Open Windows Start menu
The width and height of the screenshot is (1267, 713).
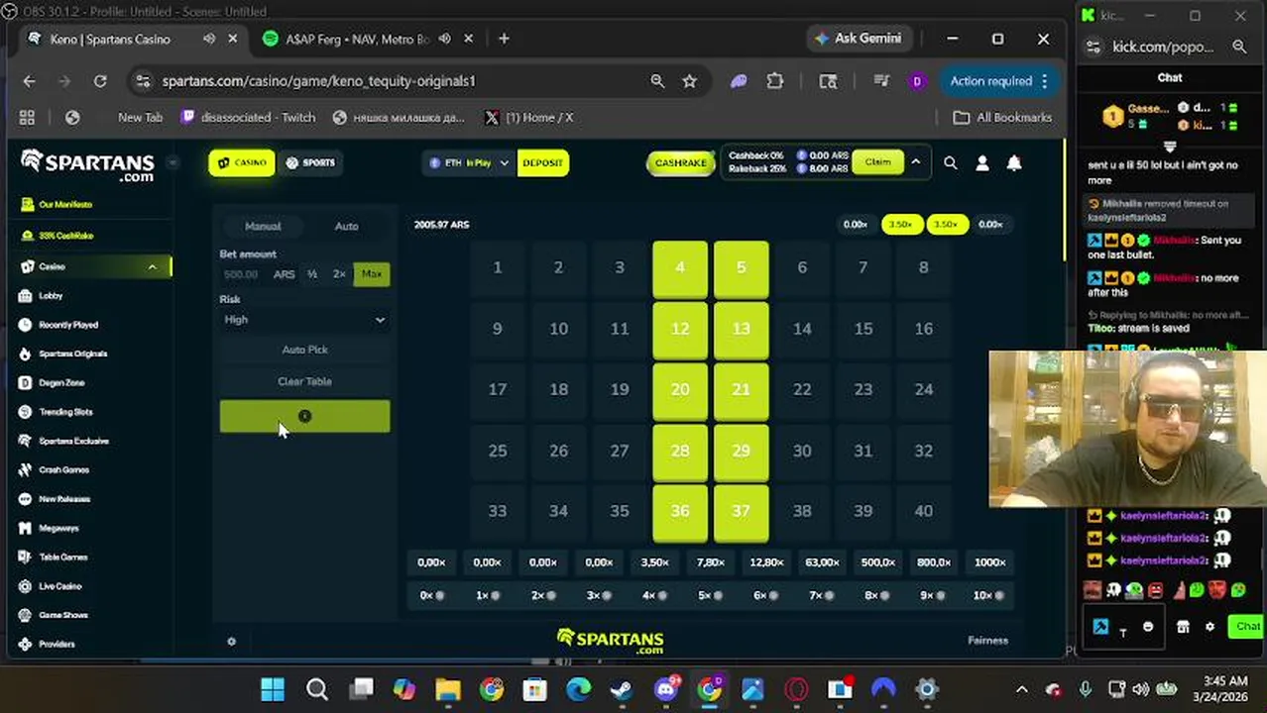(x=273, y=689)
